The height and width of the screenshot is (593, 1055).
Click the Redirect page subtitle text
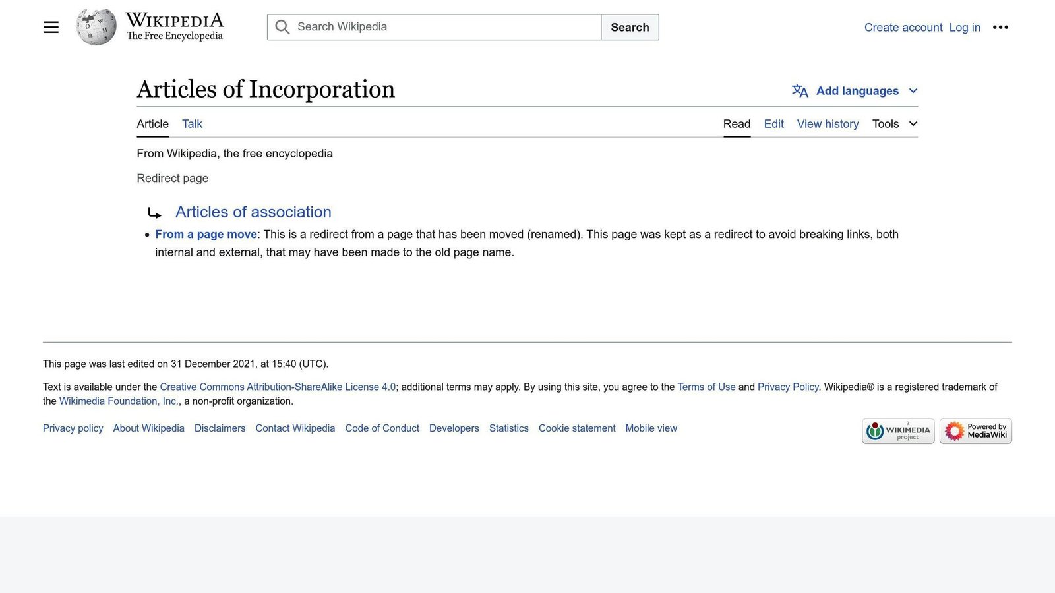pyautogui.click(x=172, y=178)
